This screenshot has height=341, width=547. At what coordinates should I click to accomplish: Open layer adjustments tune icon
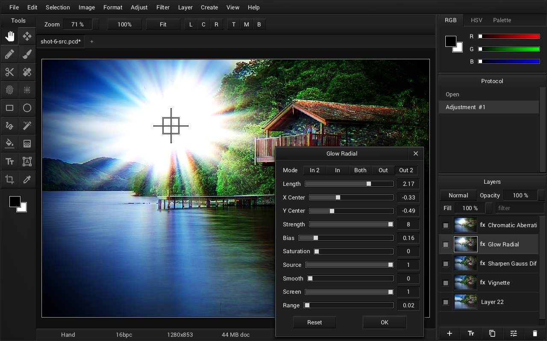pyautogui.click(x=513, y=333)
